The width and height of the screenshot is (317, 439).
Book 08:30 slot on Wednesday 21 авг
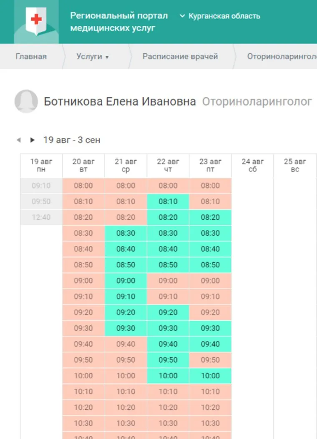[126, 233]
